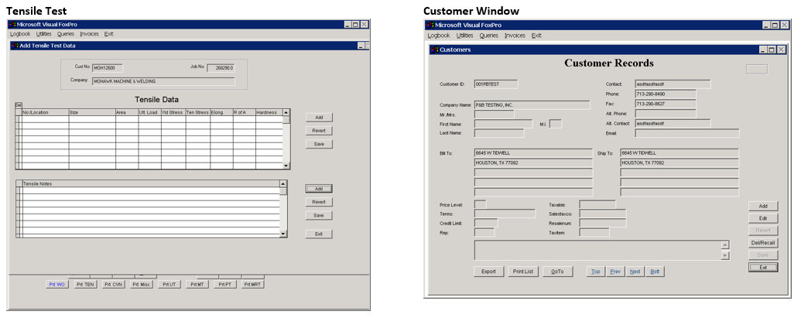Click the Fax field showing 713-290-8627

click(x=666, y=104)
